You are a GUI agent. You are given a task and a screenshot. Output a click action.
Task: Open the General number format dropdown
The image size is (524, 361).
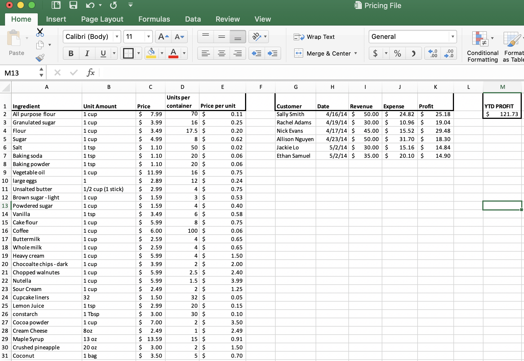coord(453,36)
